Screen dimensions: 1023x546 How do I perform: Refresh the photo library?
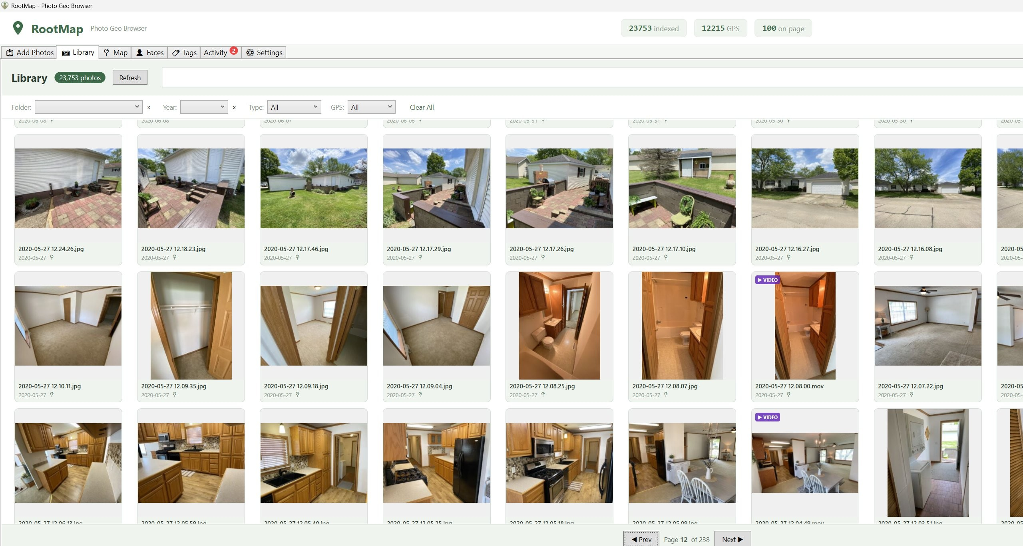[130, 77]
